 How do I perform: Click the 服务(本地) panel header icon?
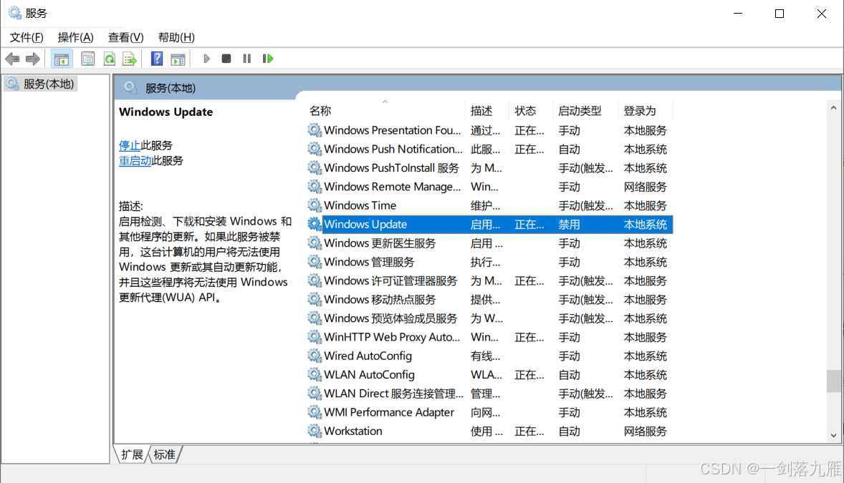click(130, 88)
